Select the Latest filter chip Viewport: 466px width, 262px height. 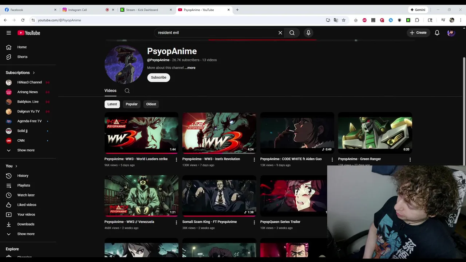(x=112, y=104)
